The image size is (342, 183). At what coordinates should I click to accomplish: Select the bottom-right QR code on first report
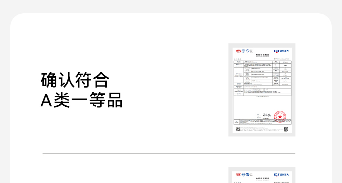tap(286, 129)
